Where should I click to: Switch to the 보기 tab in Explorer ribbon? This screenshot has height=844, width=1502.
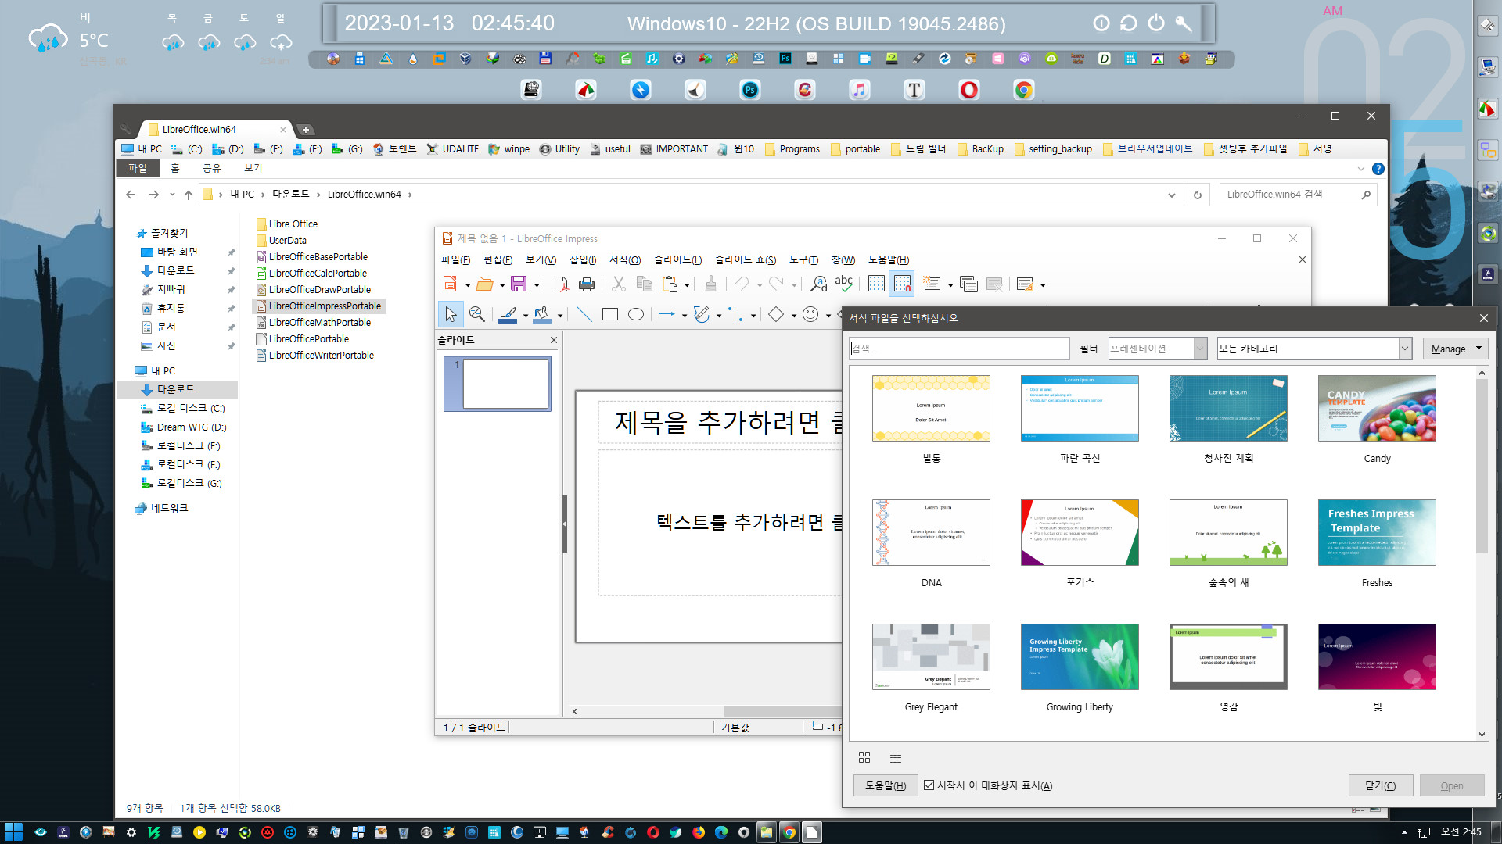click(253, 168)
